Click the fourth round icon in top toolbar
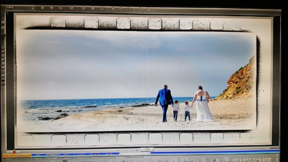 pyautogui.click(x=72, y=8)
